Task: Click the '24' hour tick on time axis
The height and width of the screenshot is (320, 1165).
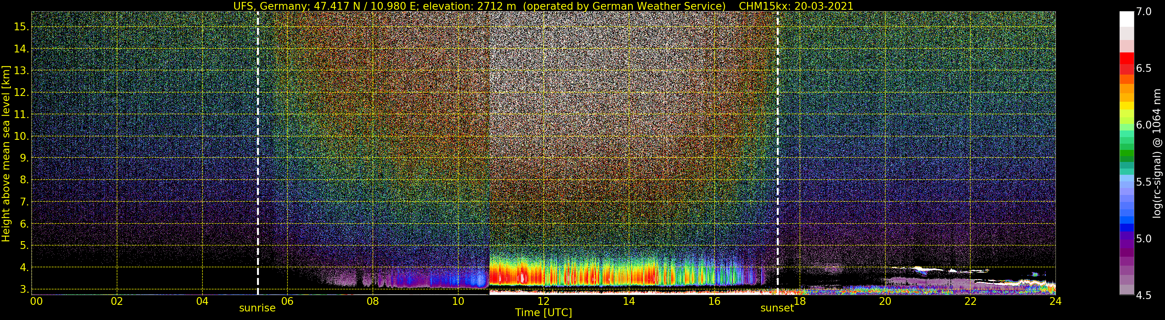Action: pyautogui.click(x=1055, y=301)
